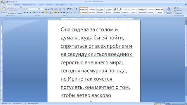The height and width of the screenshot is (105, 187).
Task: Click the Grow Font icon
Action: (x=46, y=9)
